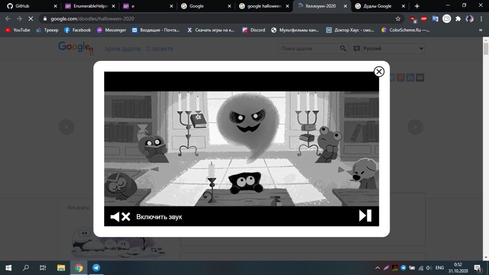The width and height of the screenshot is (489, 275).
Task: Open the Adblock Plus extension
Action: (424, 18)
